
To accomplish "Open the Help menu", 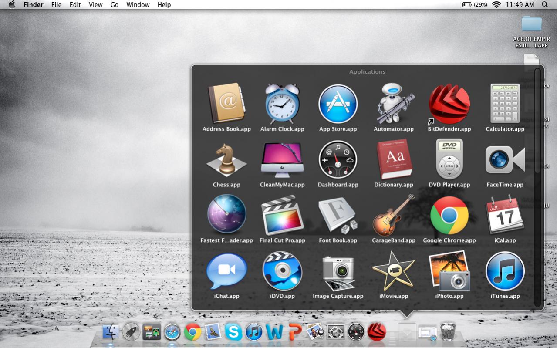I will [164, 5].
